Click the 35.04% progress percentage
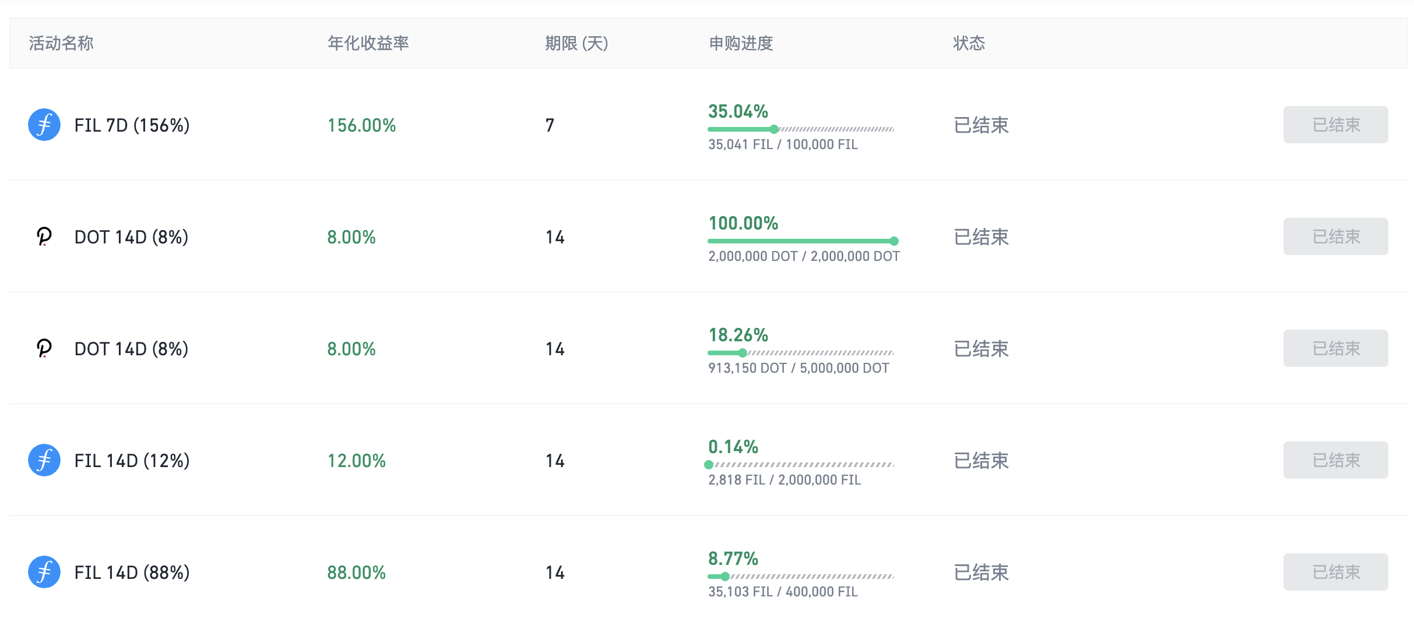Screen dimensions: 1414x622 (x=738, y=111)
